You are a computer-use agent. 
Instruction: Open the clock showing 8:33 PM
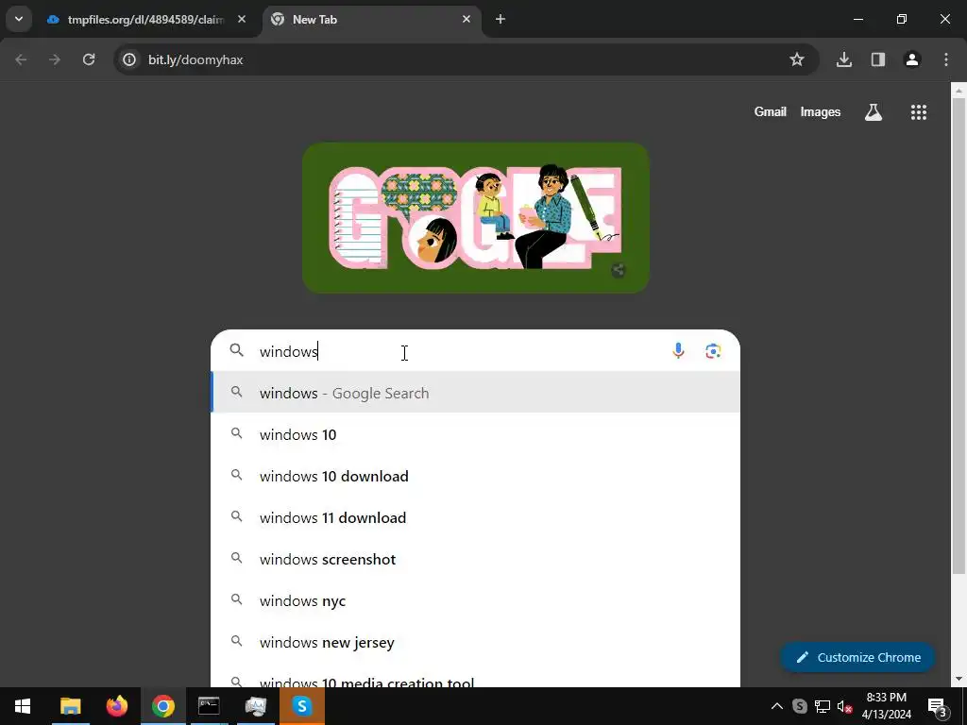[886, 706]
